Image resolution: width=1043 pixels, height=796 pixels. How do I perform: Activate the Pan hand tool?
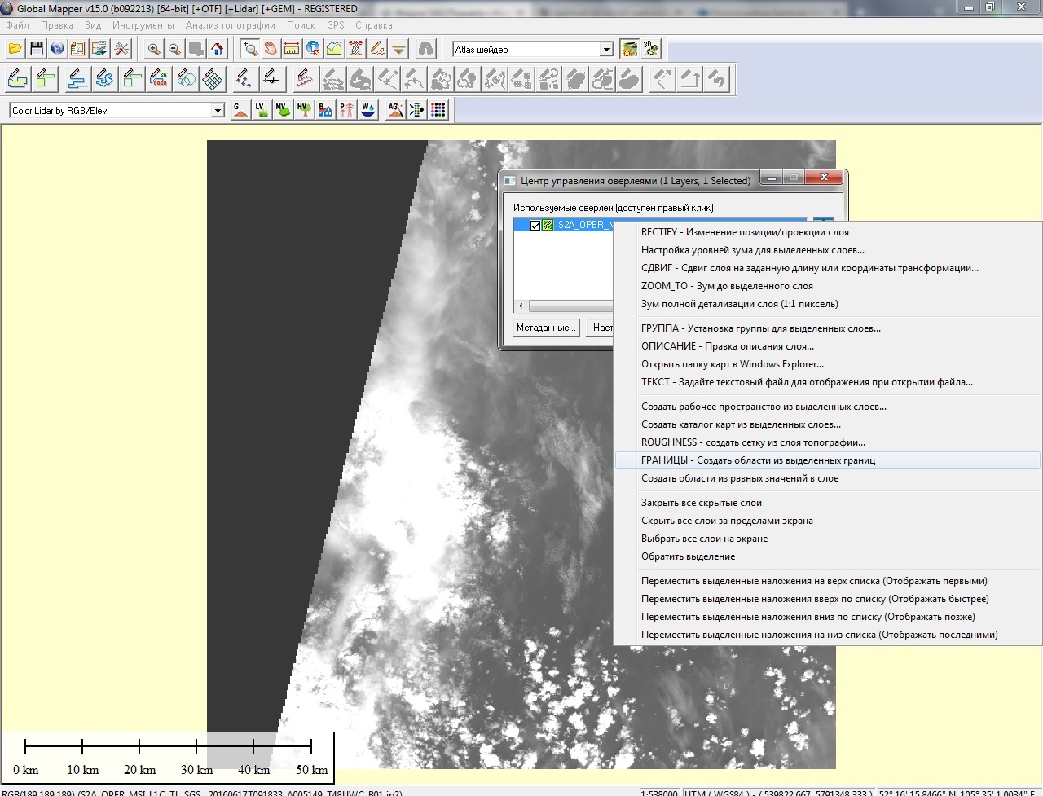coord(271,50)
